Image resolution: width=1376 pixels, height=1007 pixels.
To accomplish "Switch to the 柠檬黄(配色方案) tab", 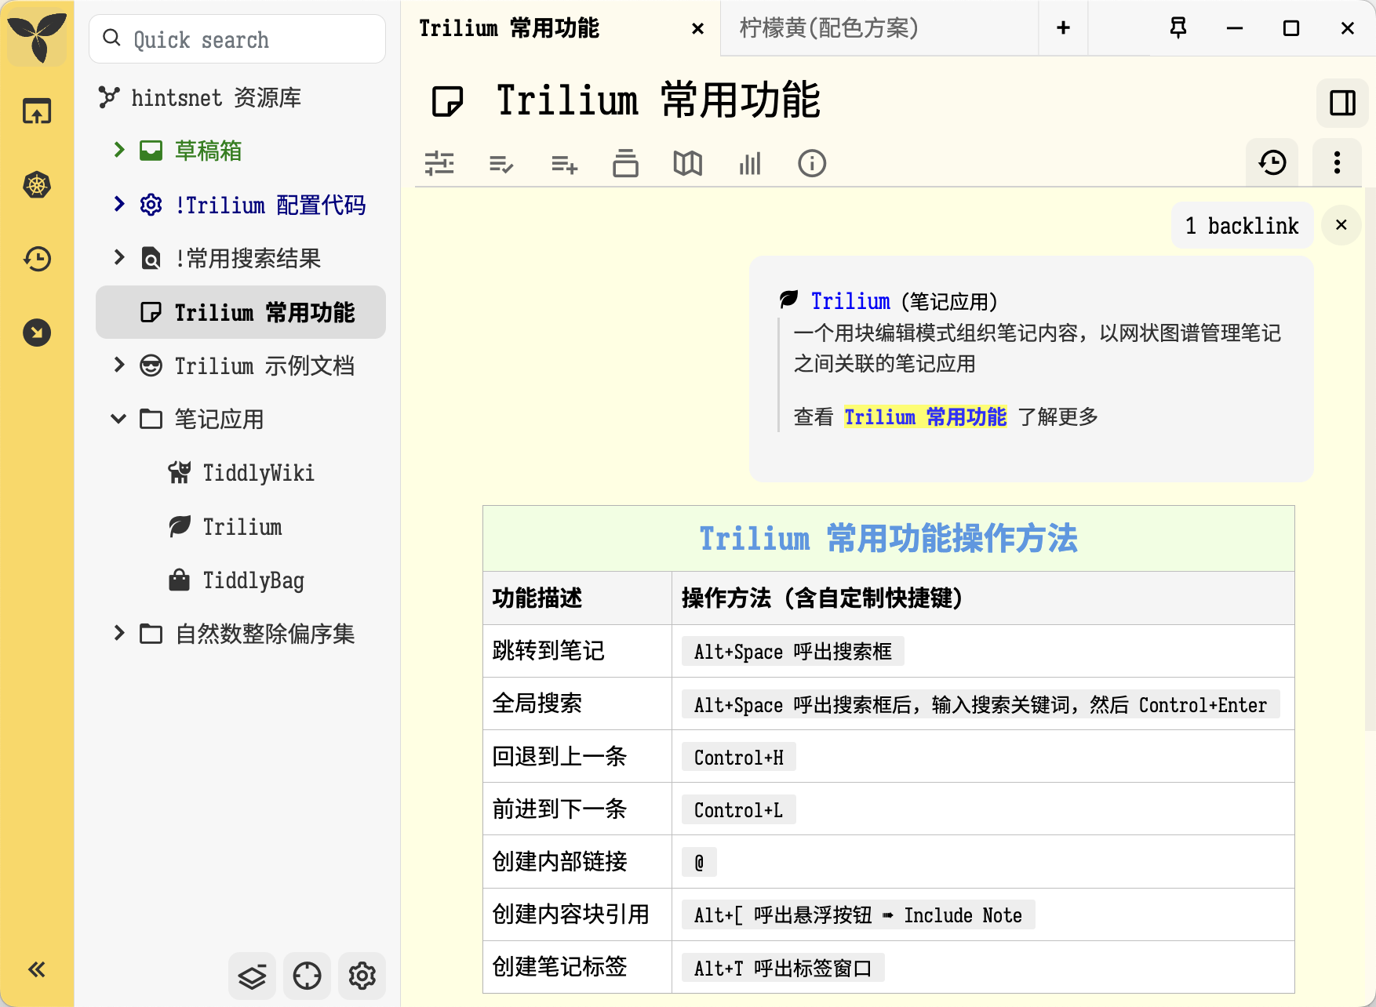I will 829,28.
